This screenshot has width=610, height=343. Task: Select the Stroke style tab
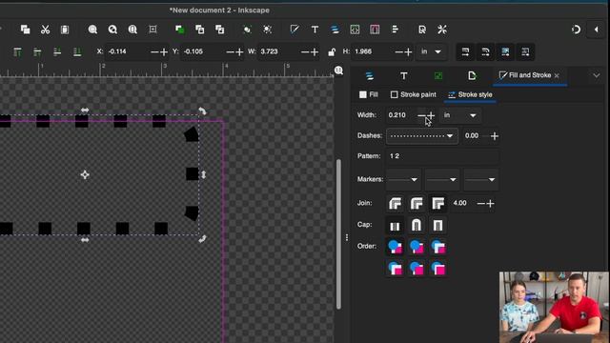point(470,94)
